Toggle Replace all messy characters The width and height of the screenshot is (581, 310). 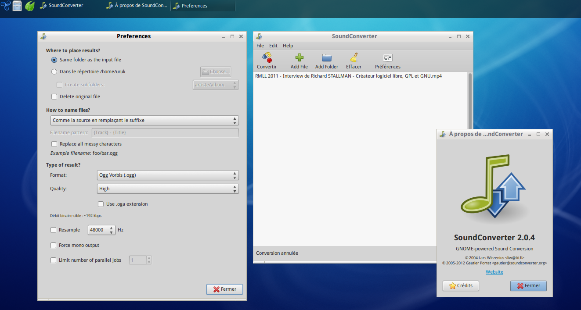[54, 144]
